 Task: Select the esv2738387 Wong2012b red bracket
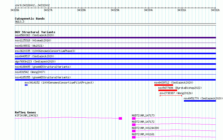[171, 96]
